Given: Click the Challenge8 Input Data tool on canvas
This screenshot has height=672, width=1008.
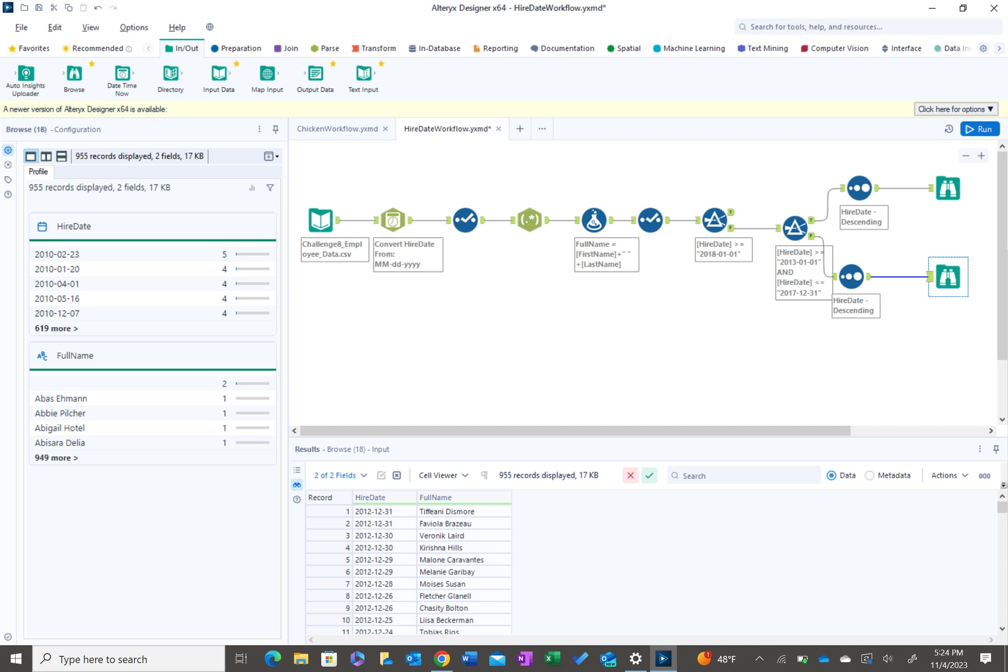Looking at the screenshot, I should (320, 220).
